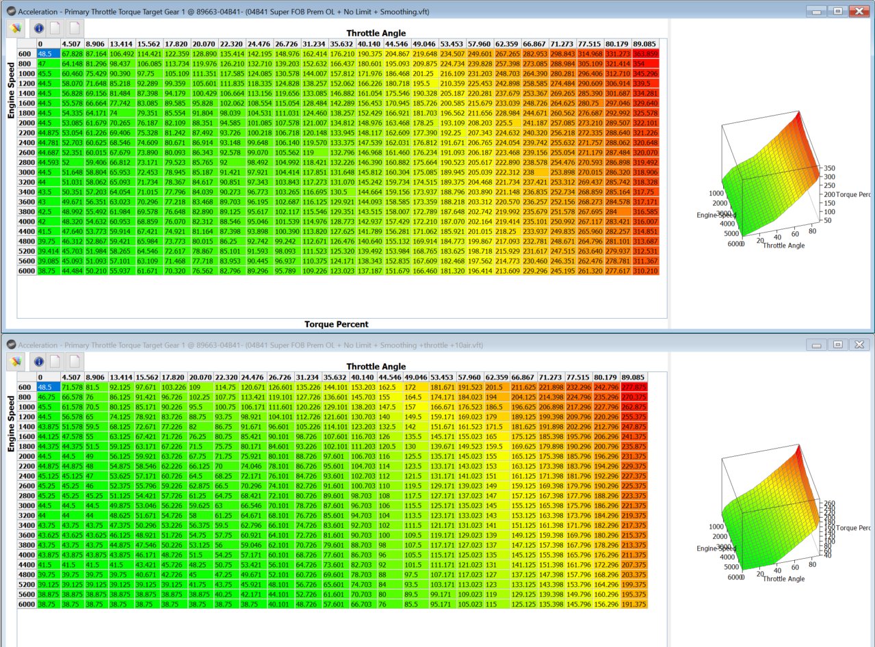Click the 0 column header in the bottom table
The height and width of the screenshot is (647, 875).
pyautogui.click(x=47, y=377)
